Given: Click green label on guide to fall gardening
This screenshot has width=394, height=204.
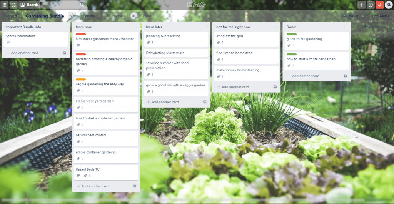Looking at the screenshot, I should pos(292,34).
